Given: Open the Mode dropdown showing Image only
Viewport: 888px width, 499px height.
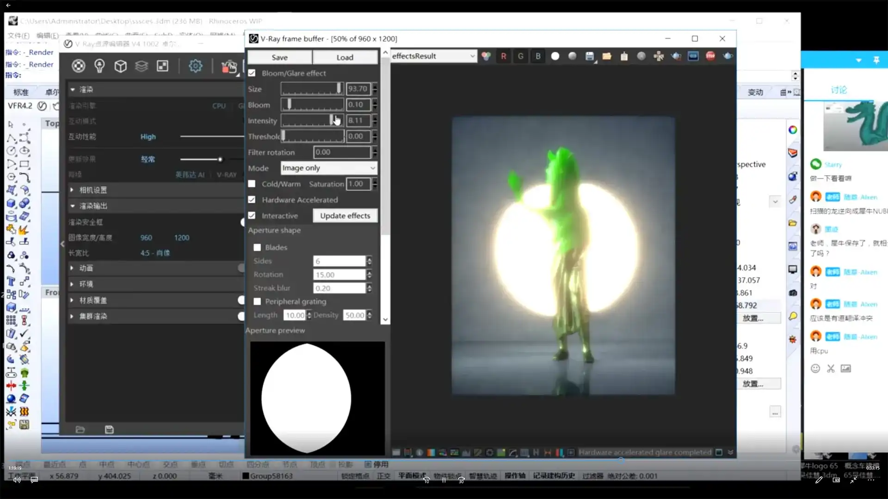Looking at the screenshot, I should (x=328, y=168).
